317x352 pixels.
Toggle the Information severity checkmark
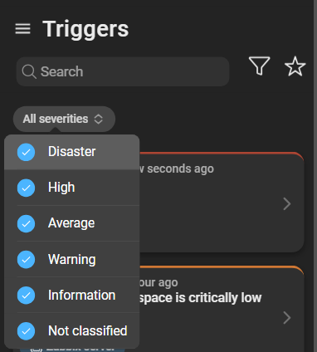[26, 296]
